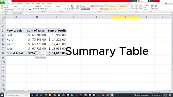Screen dimensions: 173x97
Task: Click the Decrease Font Size icon
Action: coord(31,6)
